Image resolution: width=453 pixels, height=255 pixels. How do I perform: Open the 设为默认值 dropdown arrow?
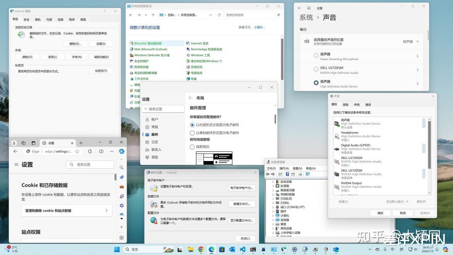pos(407,202)
